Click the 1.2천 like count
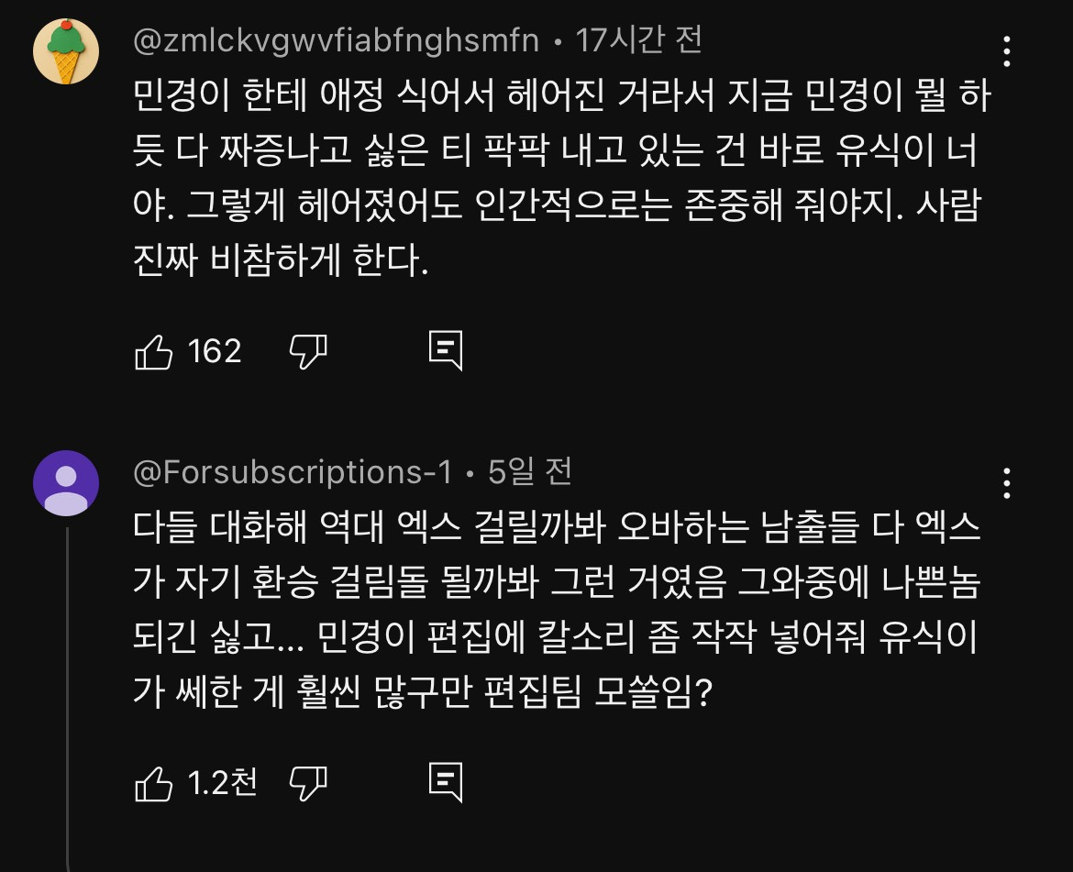The image size is (1073, 872). pyautogui.click(x=222, y=783)
